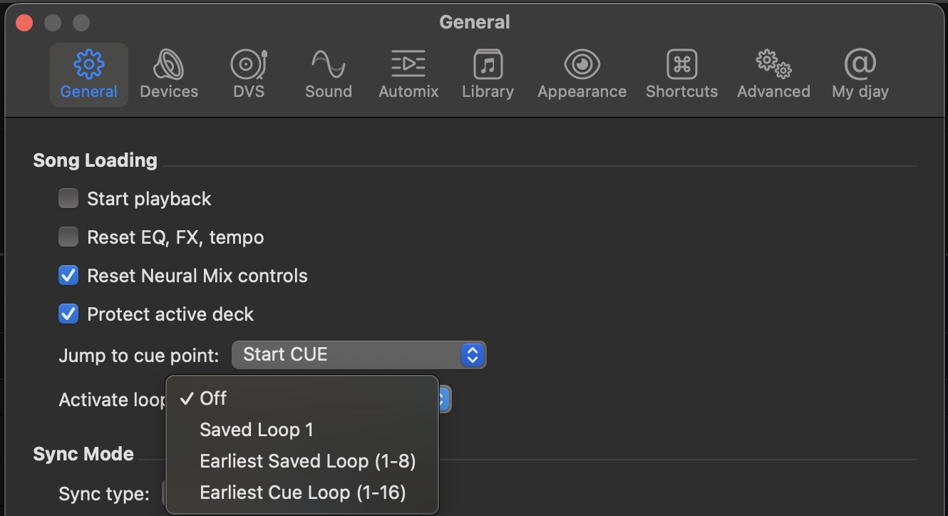Enable the Start playback checkbox

68,198
